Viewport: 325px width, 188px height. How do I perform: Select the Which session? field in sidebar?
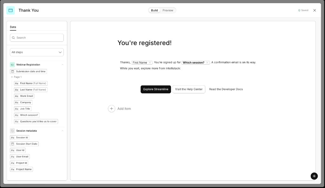click(27, 115)
